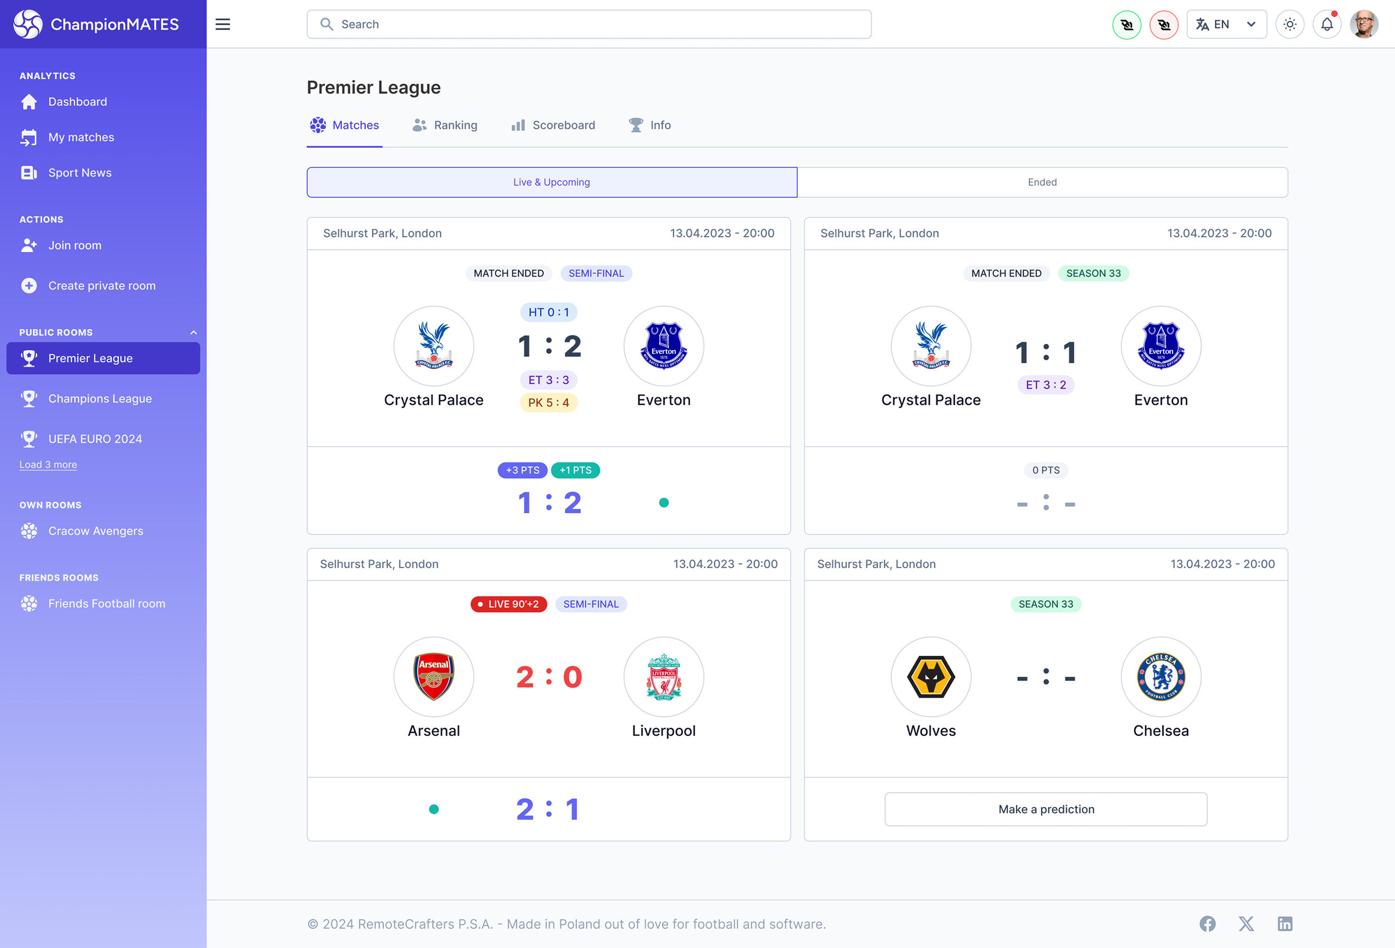Click the ET 3:3 extra time badge
Screen dimensions: 1395x948
tap(549, 380)
